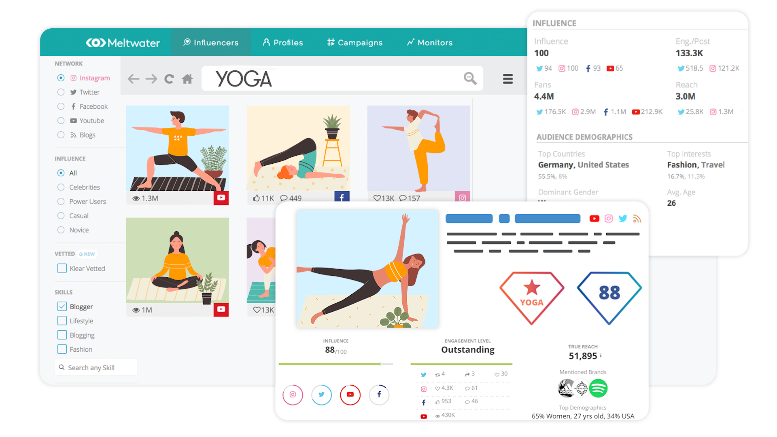777x437 pixels.
Task: Select Twitter network from filter options
Action: pyautogui.click(x=62, y=92)
